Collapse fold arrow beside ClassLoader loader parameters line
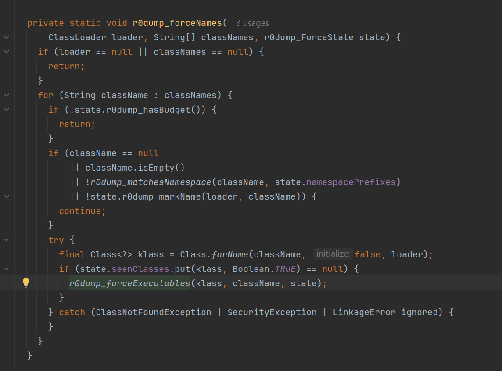 [7, 37]
